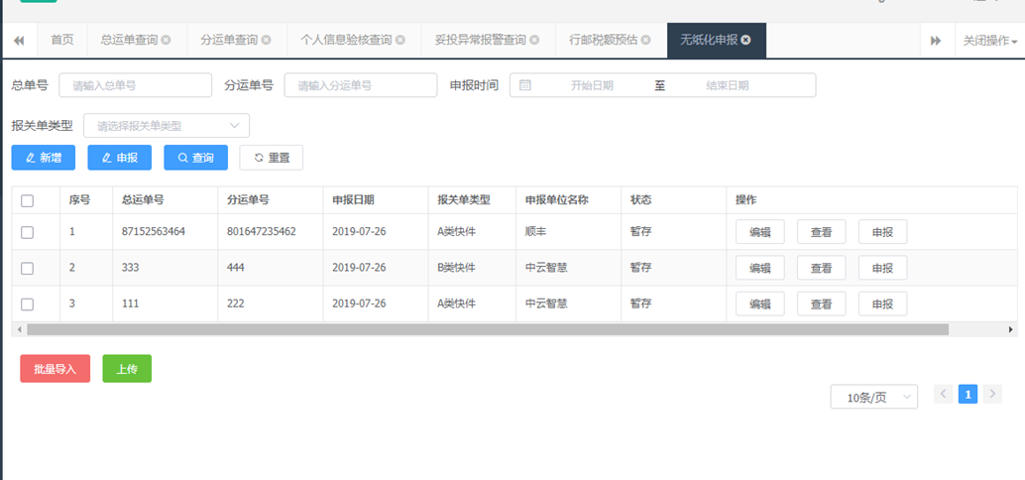Screen dimensions: 1025x480
Task: Click calendar icon in 申报时间 field
Action: pos(525,85)
